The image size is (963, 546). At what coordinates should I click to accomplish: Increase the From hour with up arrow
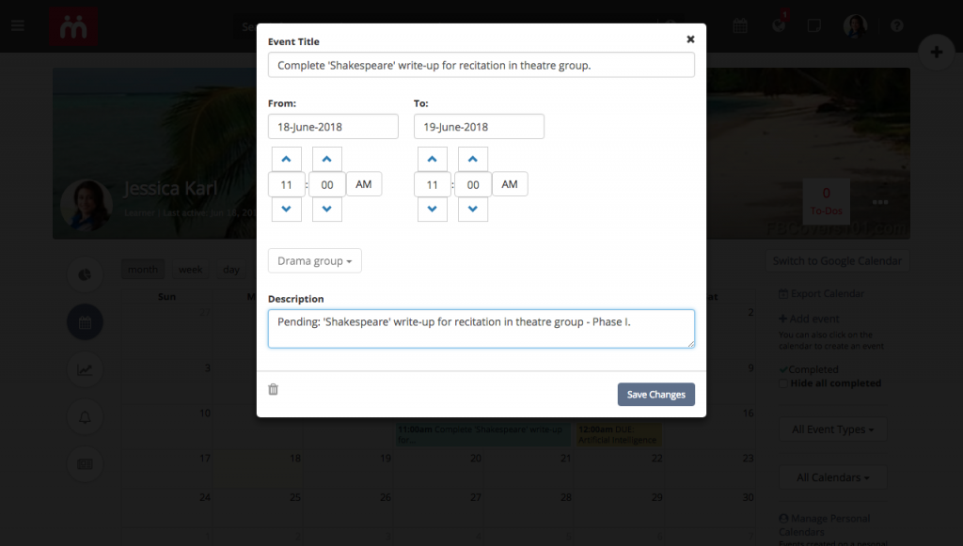click(286, 159)
